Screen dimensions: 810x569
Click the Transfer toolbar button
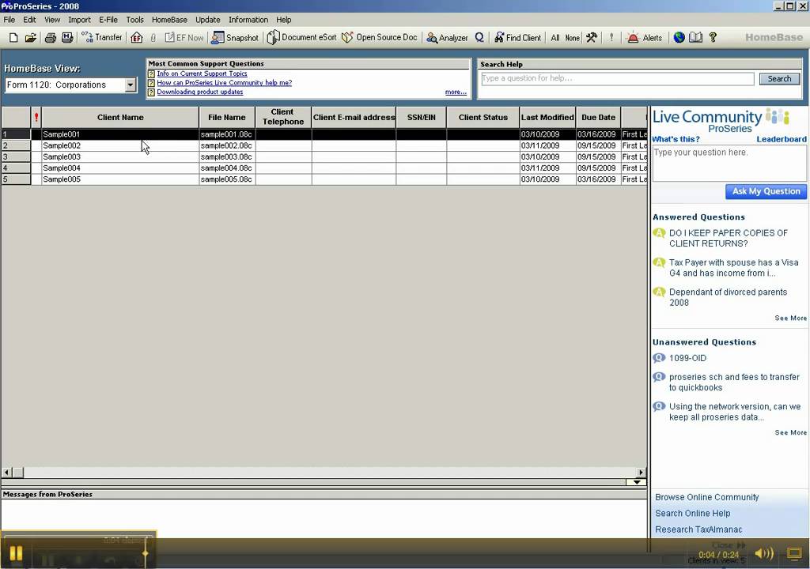coord(101,37)
